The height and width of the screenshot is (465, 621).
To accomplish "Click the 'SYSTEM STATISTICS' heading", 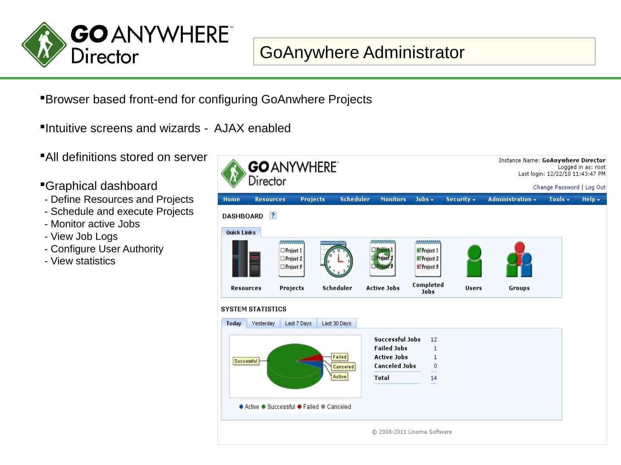I will tap(254, 309).
